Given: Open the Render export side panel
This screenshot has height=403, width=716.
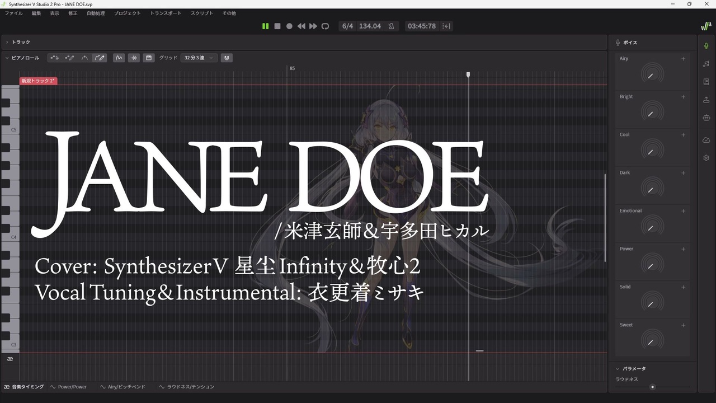Looking at the screenshot, I should pyautogui.click(x=706, y=100).
